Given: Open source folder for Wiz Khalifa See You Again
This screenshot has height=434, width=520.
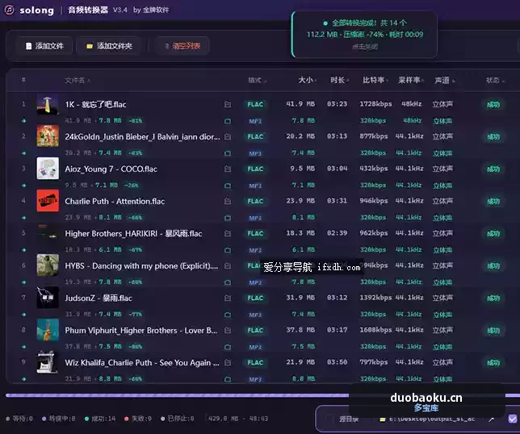Looking at the screenshot, I should pyautogui.click(x=228, y=362).
